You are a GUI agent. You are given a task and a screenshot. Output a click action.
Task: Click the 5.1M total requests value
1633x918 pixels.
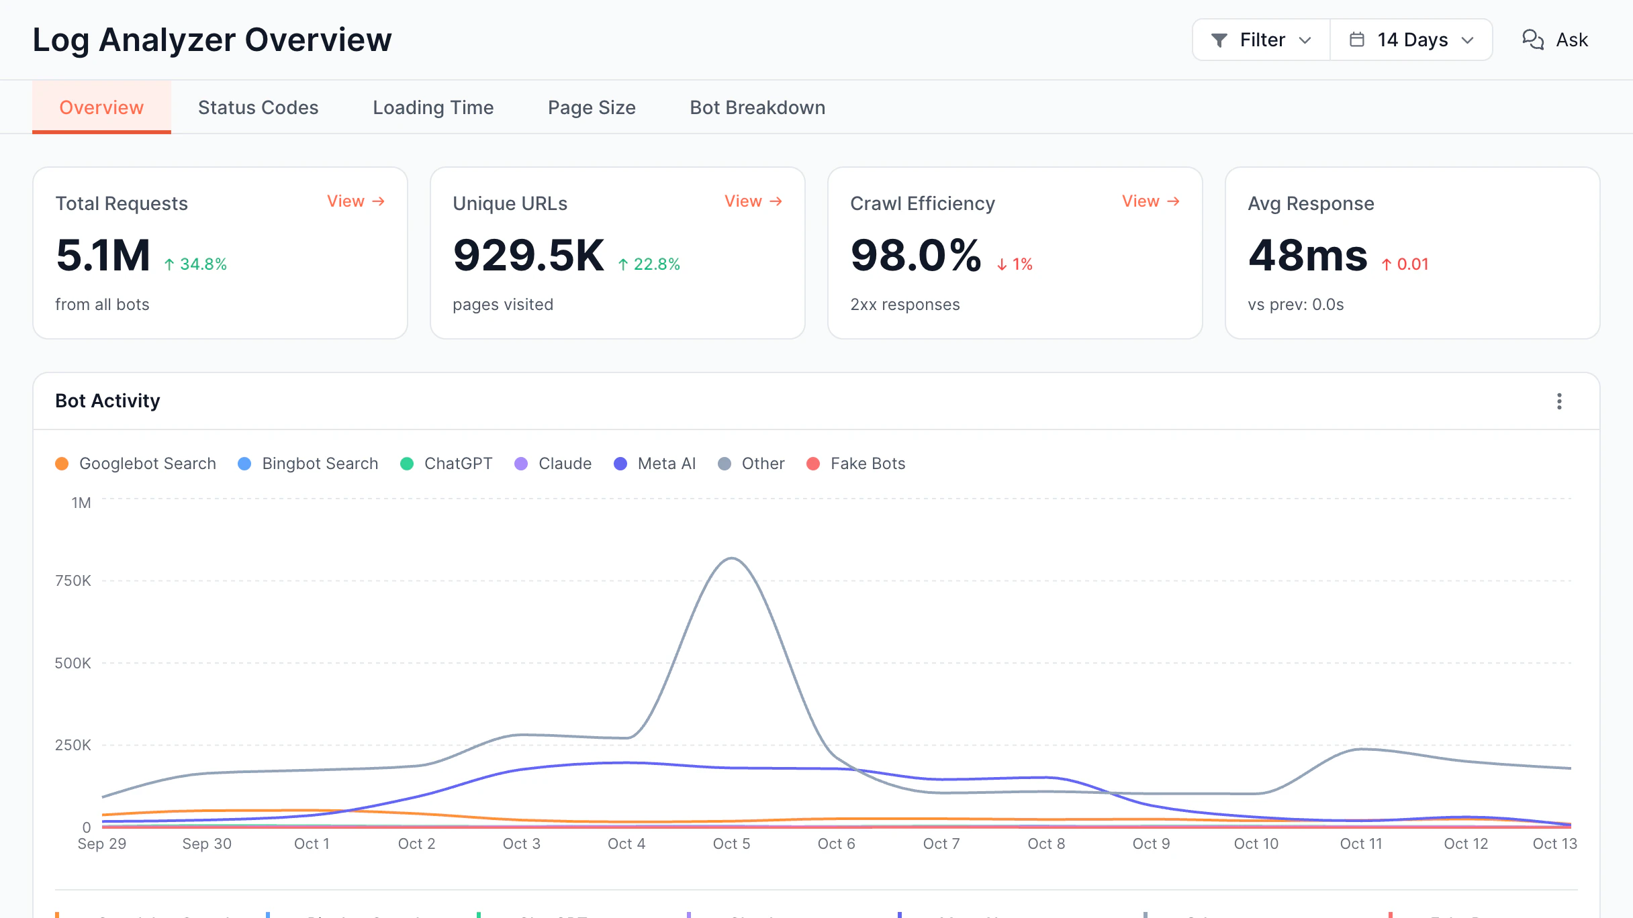(x=103, y=256)
